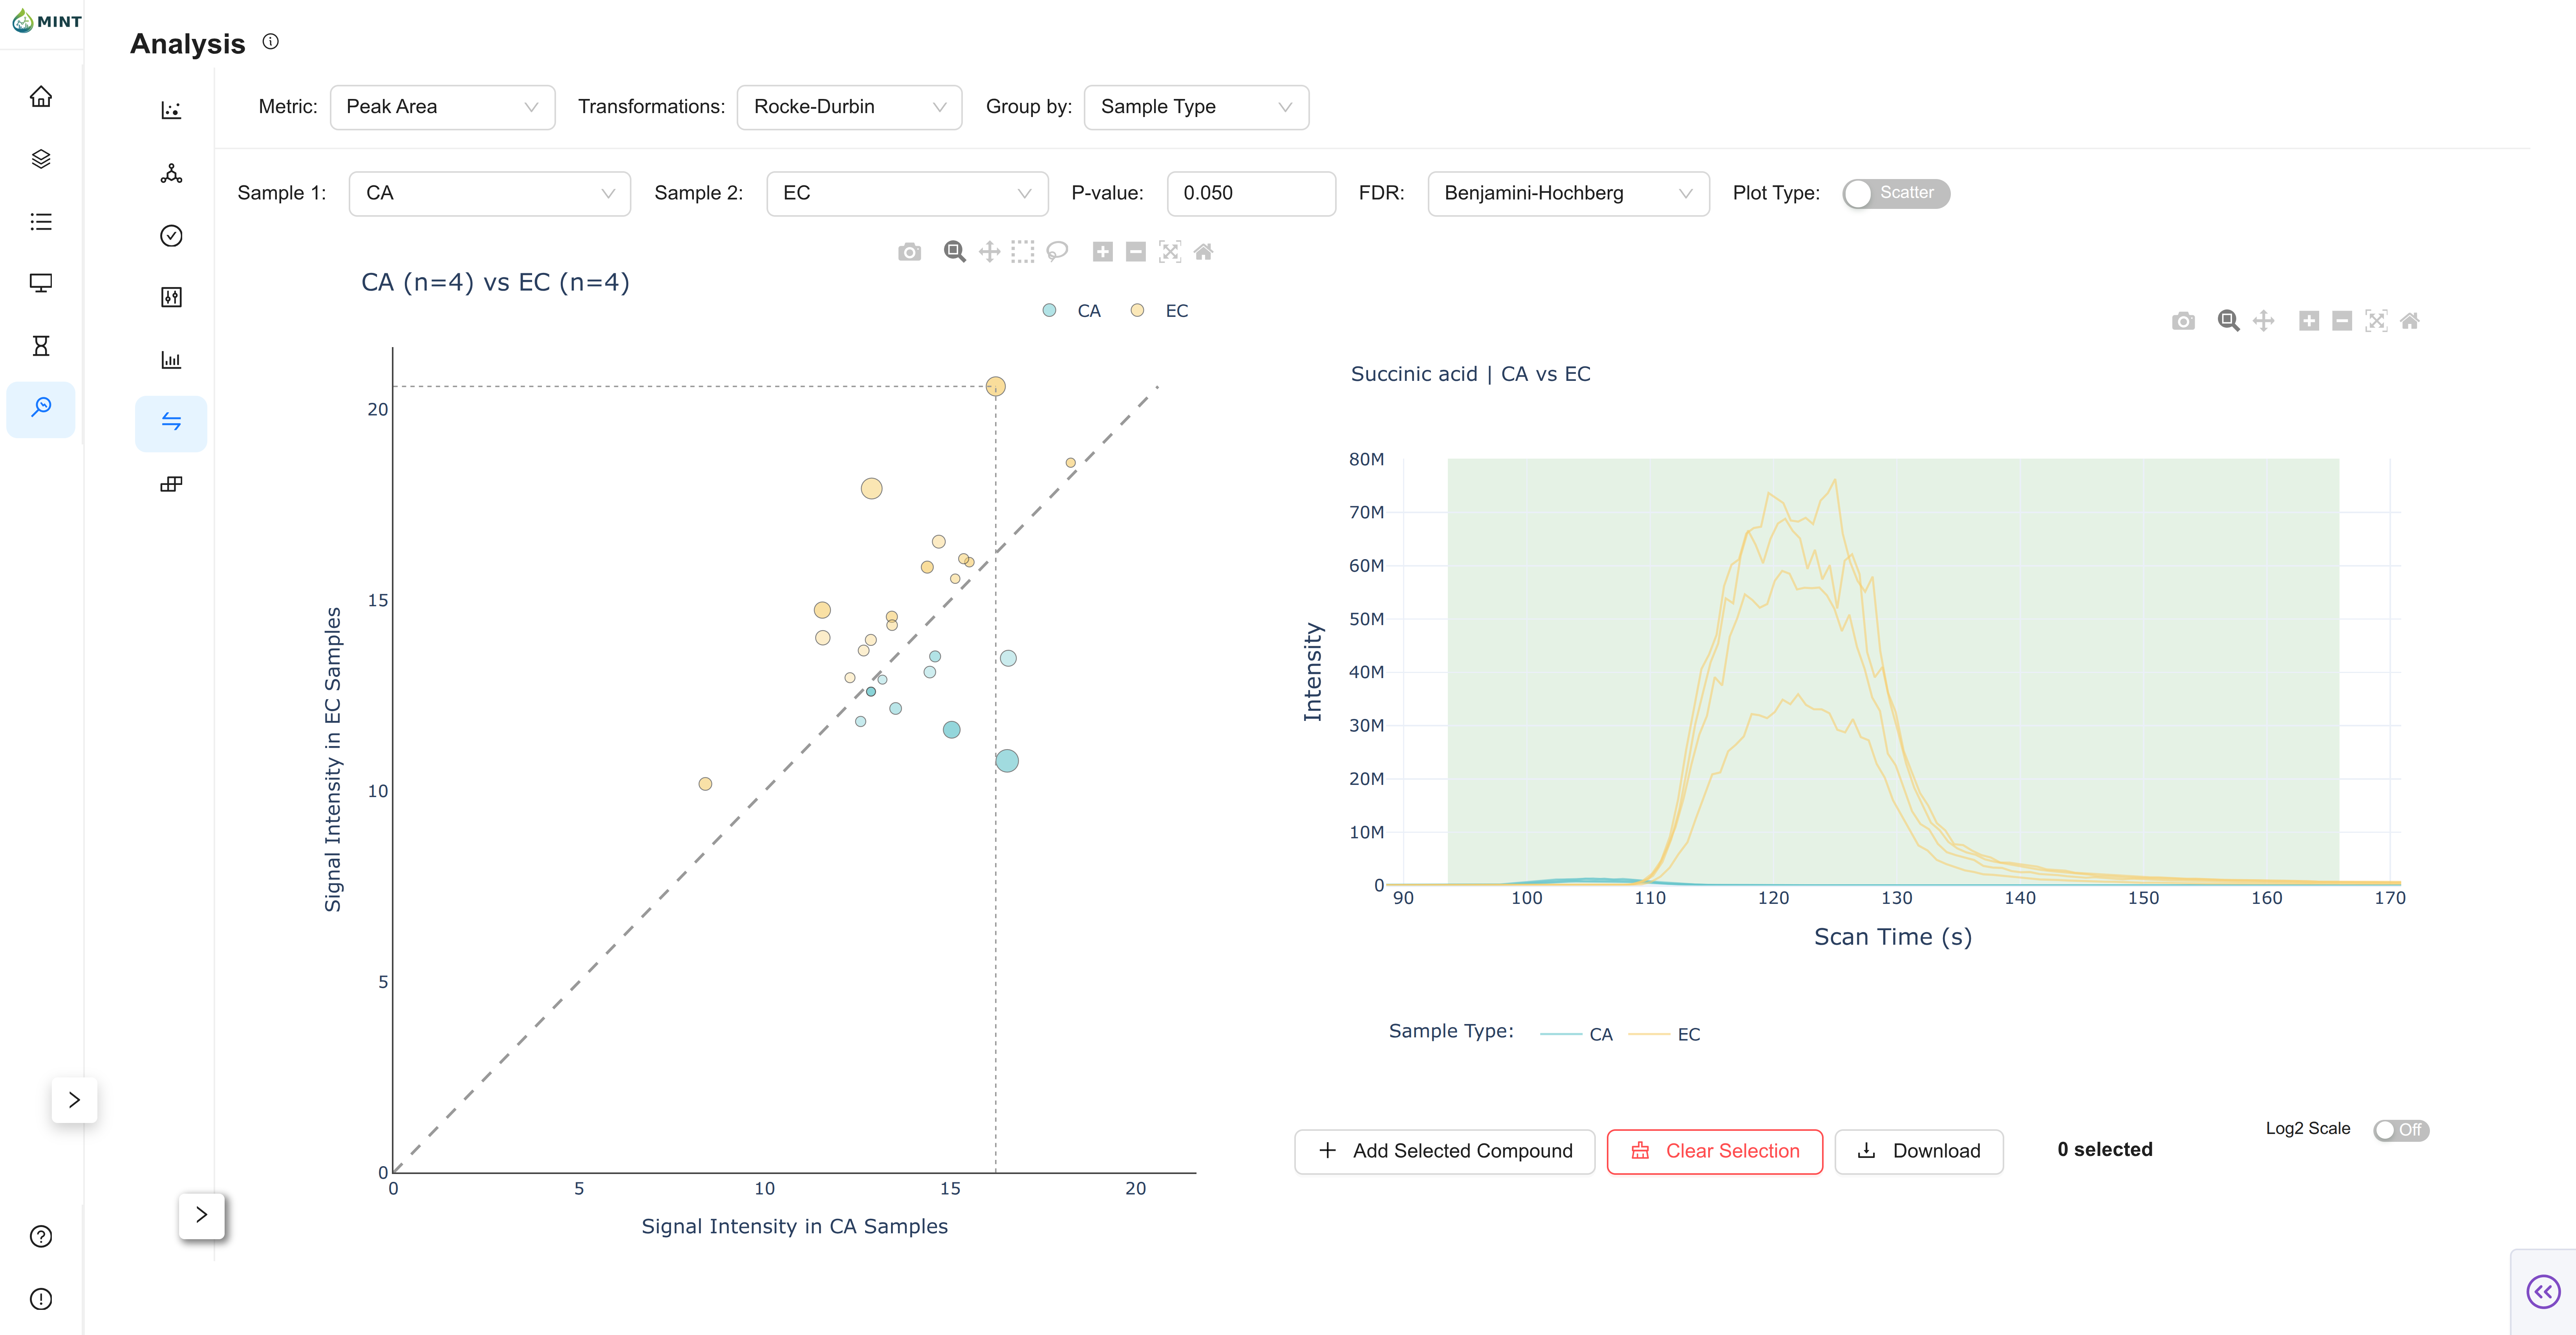This screenshot has width=2576, height=1335.
Task: Open the layers stack sidebar icon
Action: [x=41, y=159]
